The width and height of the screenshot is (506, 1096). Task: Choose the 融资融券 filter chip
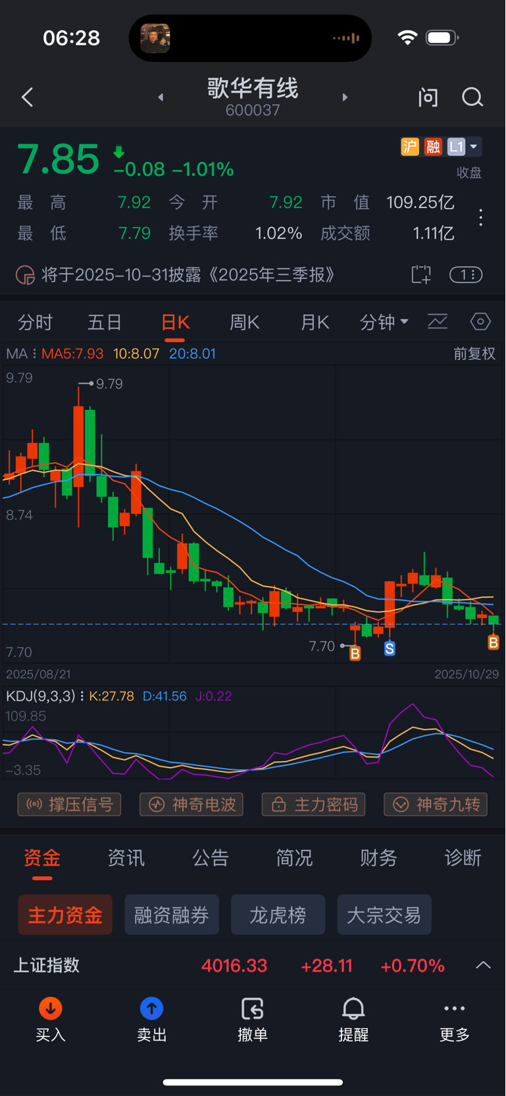click(x=172, y=914)
